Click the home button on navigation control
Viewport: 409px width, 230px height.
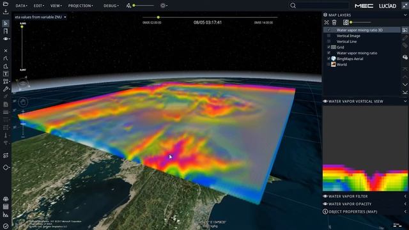click(x=23, y=102)
